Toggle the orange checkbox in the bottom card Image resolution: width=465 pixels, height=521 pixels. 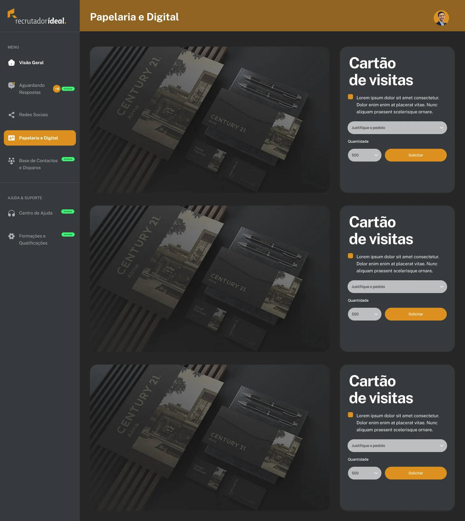351,415
